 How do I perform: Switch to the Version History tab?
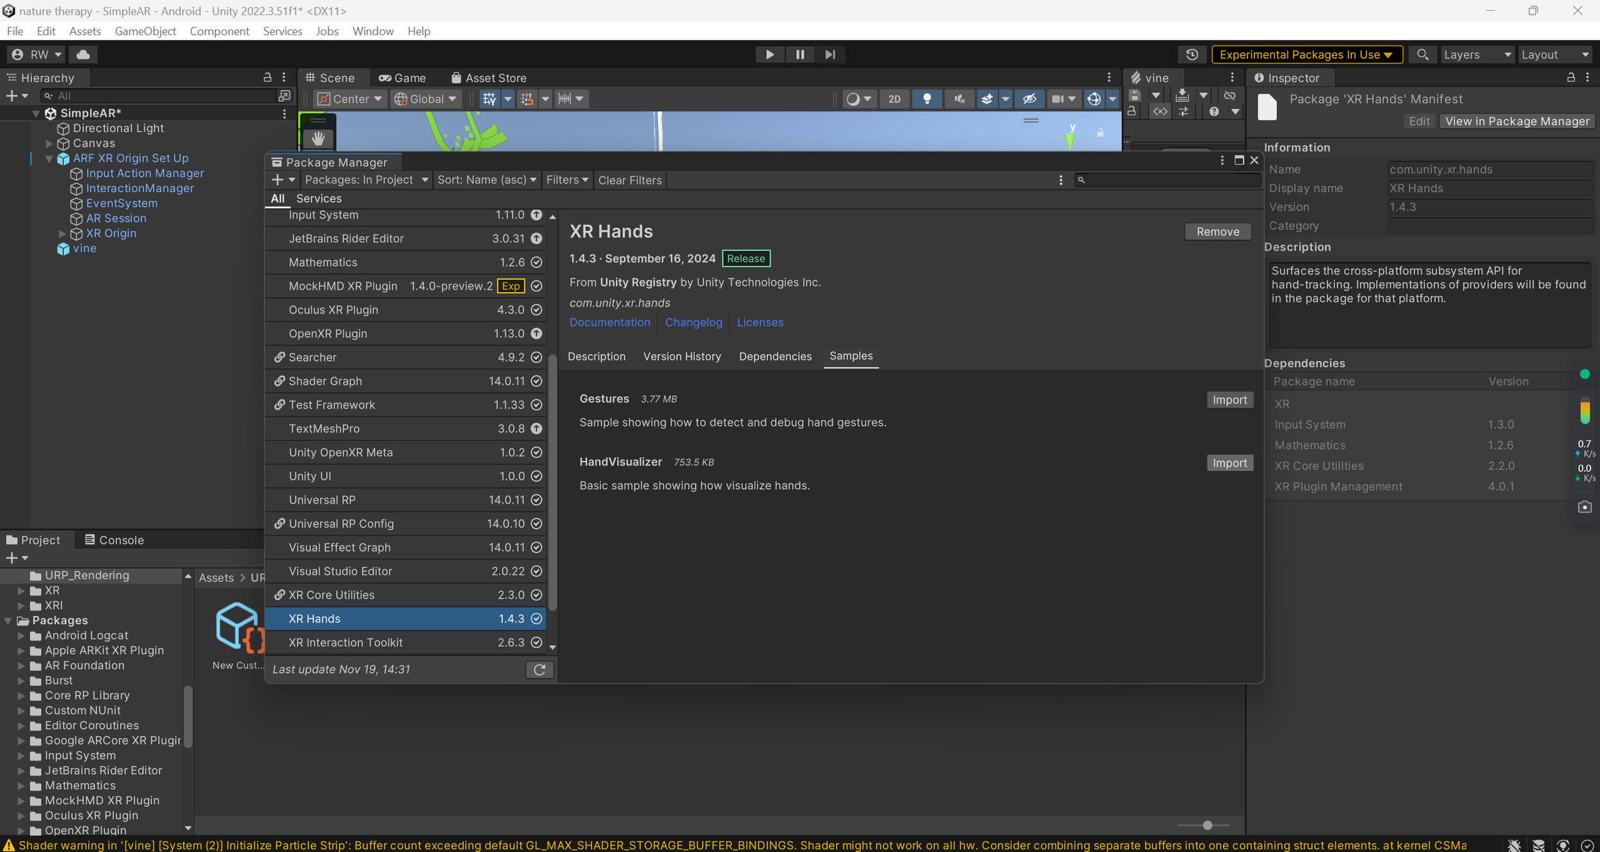click(x=682, y=357)
